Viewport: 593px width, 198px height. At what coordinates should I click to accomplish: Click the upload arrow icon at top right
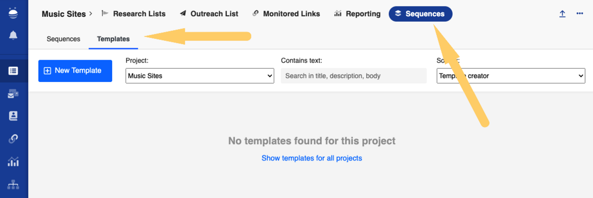tap(562, 14)
